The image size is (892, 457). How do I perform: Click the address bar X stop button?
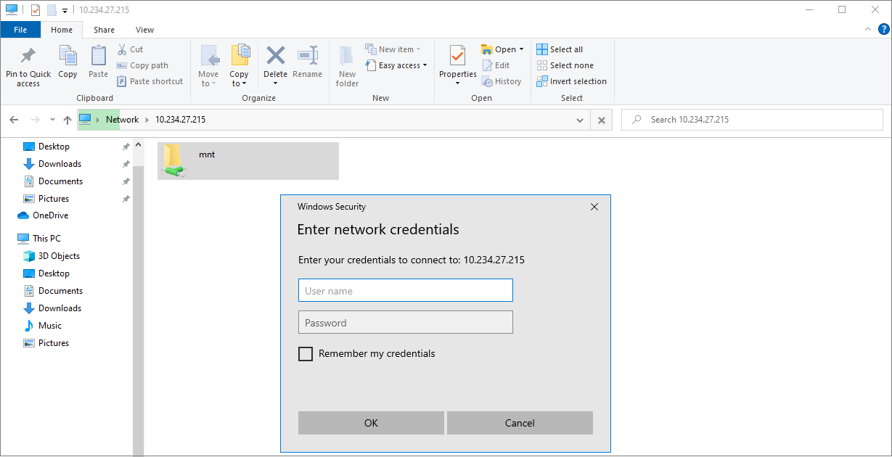point(601,120)
